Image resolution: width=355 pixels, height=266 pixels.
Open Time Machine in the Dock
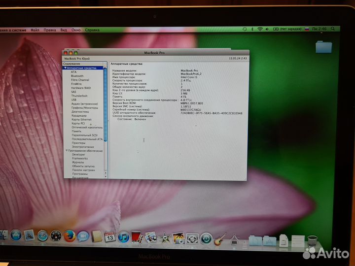pos(206,239)
